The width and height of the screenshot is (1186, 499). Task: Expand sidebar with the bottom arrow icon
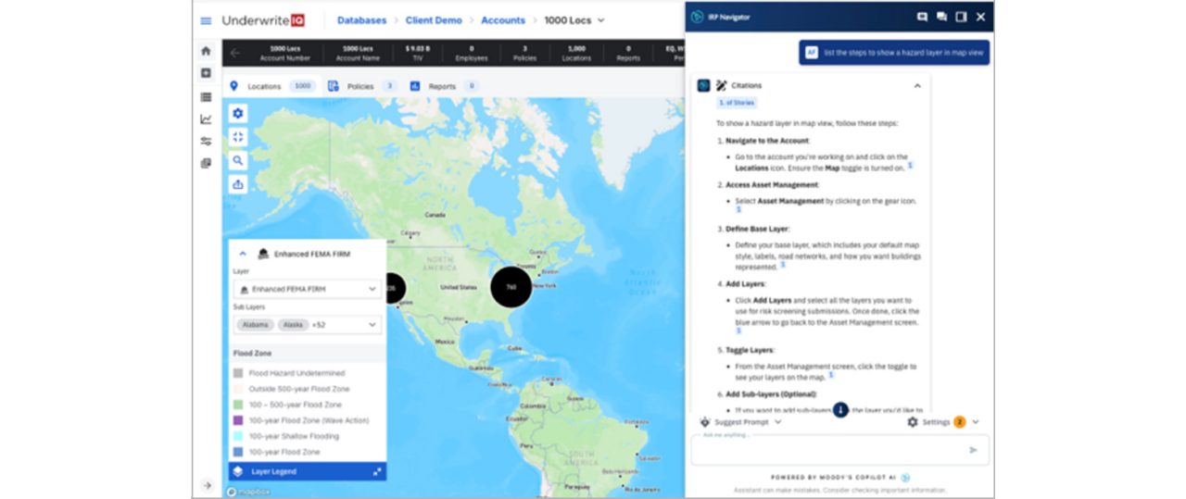click(x=206, y=485)
